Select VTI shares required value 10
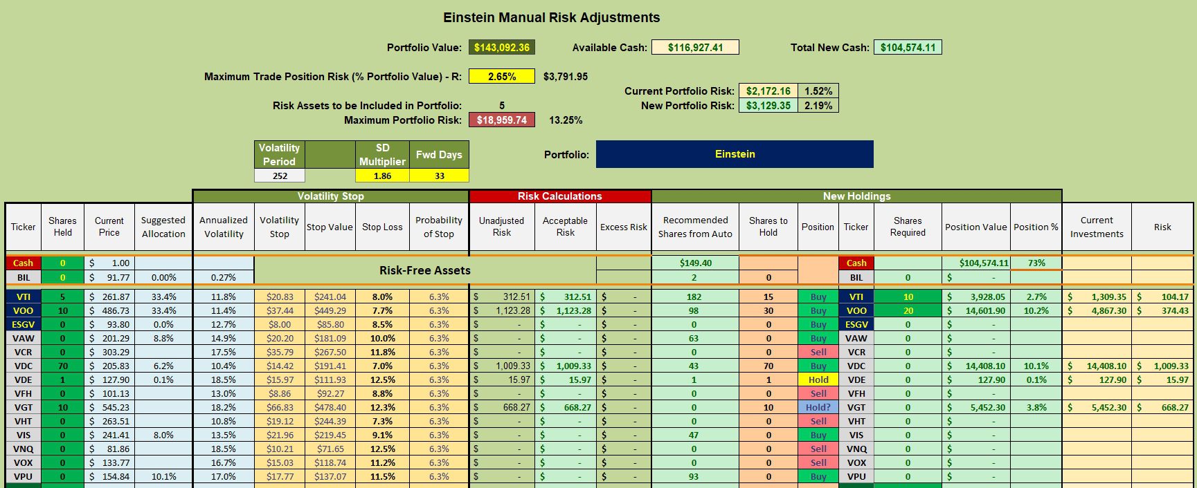The image size is (1197, 488). [908, 297]
